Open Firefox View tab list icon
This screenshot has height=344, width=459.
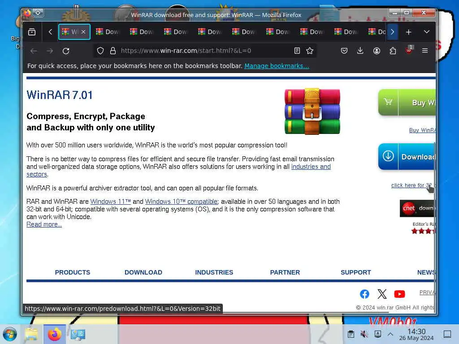[x=32, y=32]
